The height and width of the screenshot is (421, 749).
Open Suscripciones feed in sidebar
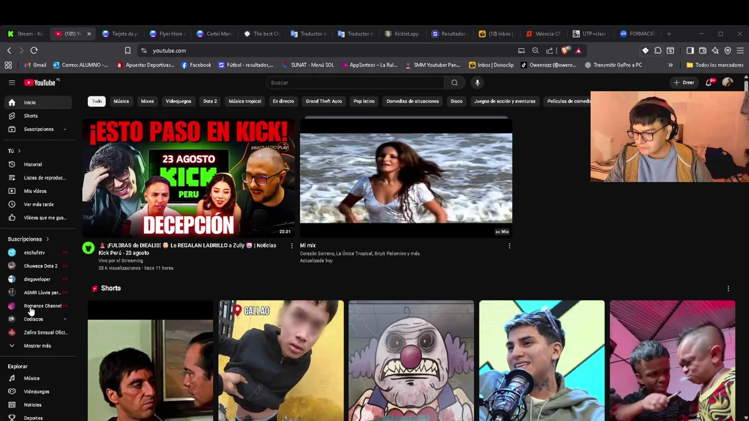pyautogui.click(x=39, y=129)
